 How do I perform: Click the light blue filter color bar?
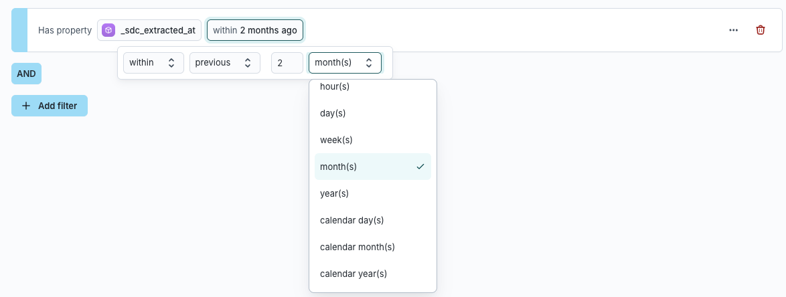19,30
